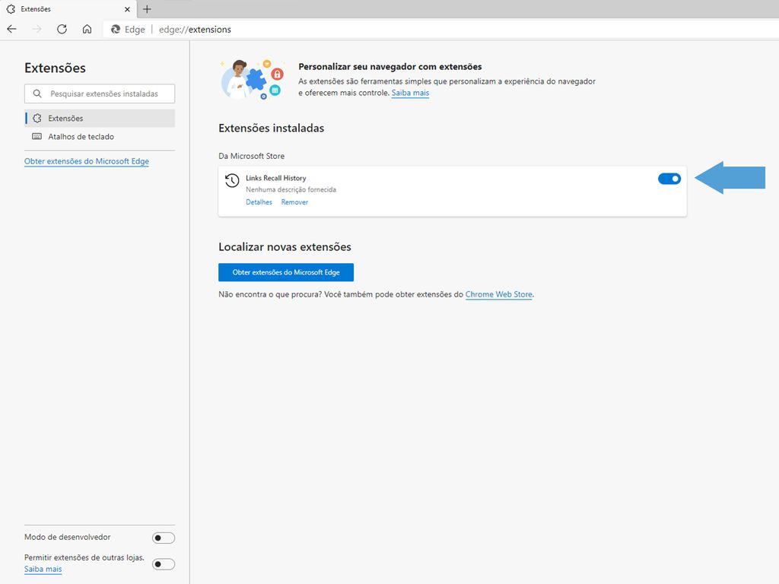The image size is (779, 584).
Task: Click blue Obter extensões do Microsoft Edge button
Action: point(286,272)
